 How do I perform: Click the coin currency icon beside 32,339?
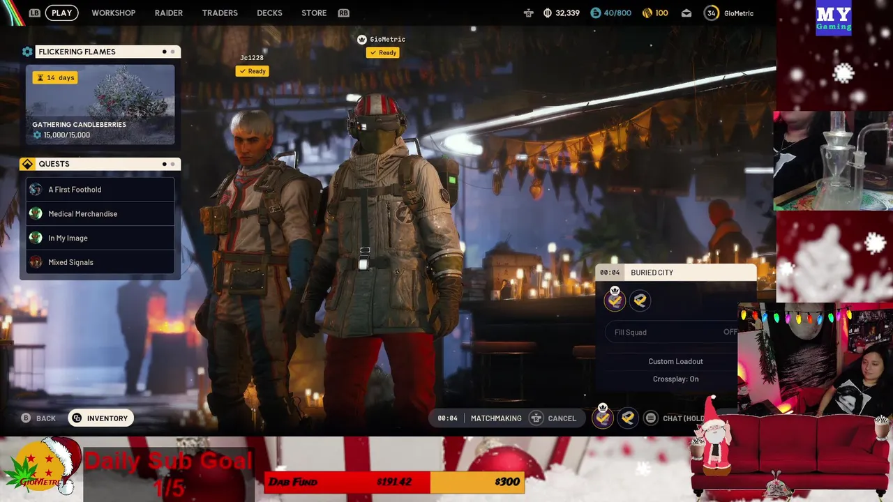click(x=548, y=13)
